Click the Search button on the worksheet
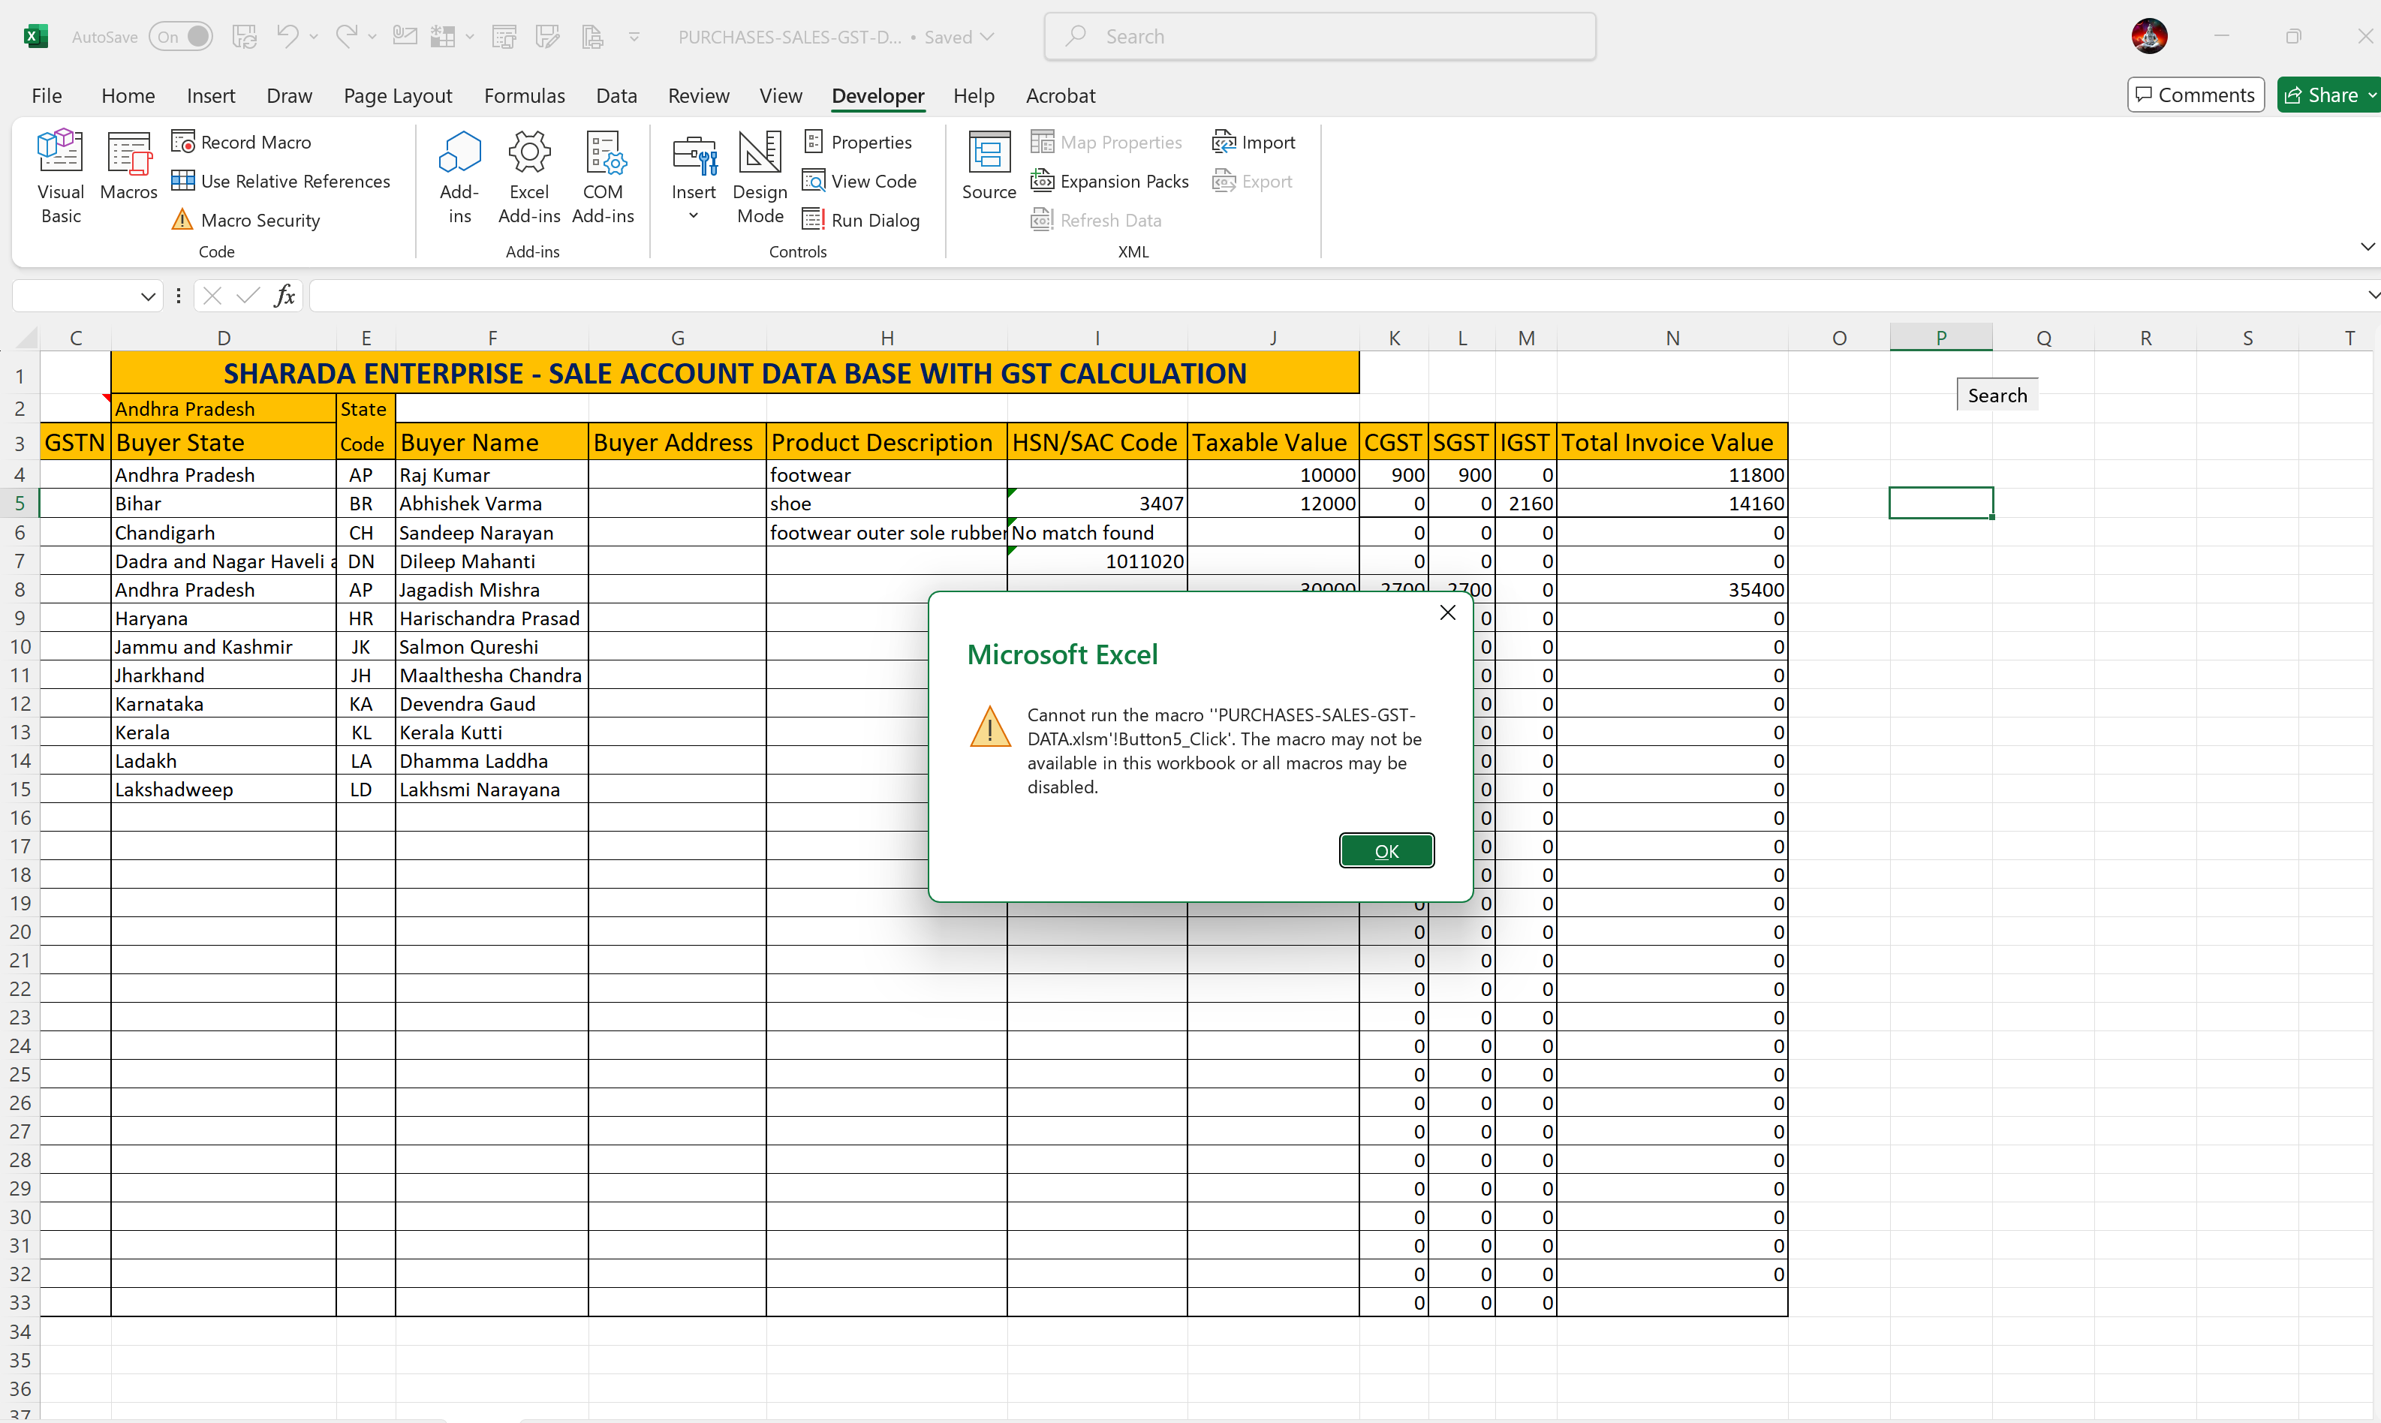Image resolution: width=2381 pixels, height=1423 pixels. [x=1997, y=395]
